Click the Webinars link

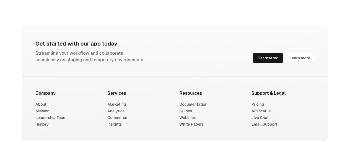pyautogui.click(x=188, y=118)
